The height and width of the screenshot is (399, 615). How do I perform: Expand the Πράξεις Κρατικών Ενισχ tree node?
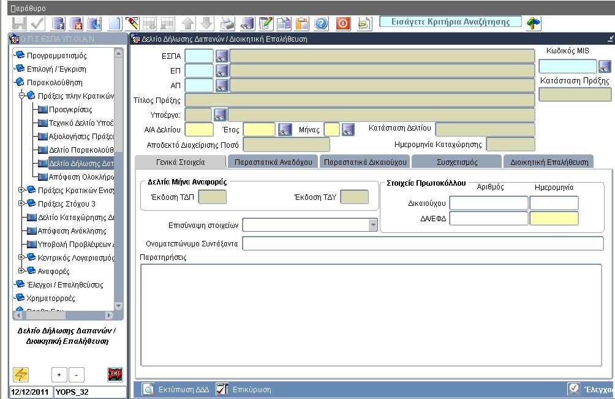[x=21, y=190]
